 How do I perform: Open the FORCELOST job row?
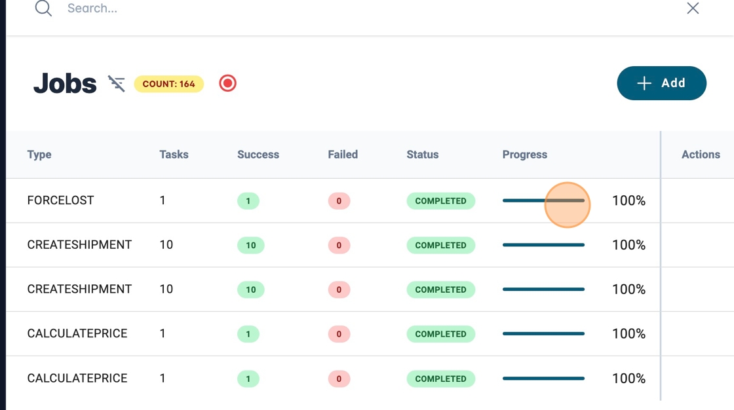(x=60, y=200)
